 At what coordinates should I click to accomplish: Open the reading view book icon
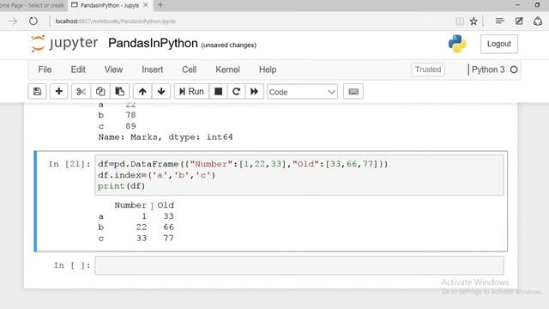[x=460, y=21]
